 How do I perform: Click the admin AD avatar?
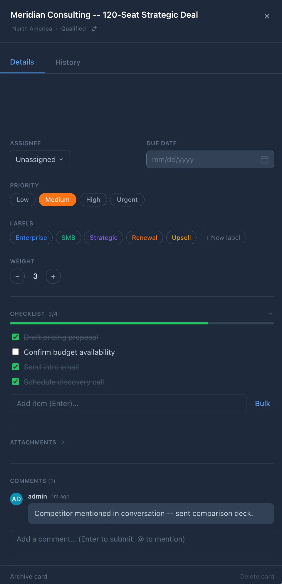tap(16, 499)
